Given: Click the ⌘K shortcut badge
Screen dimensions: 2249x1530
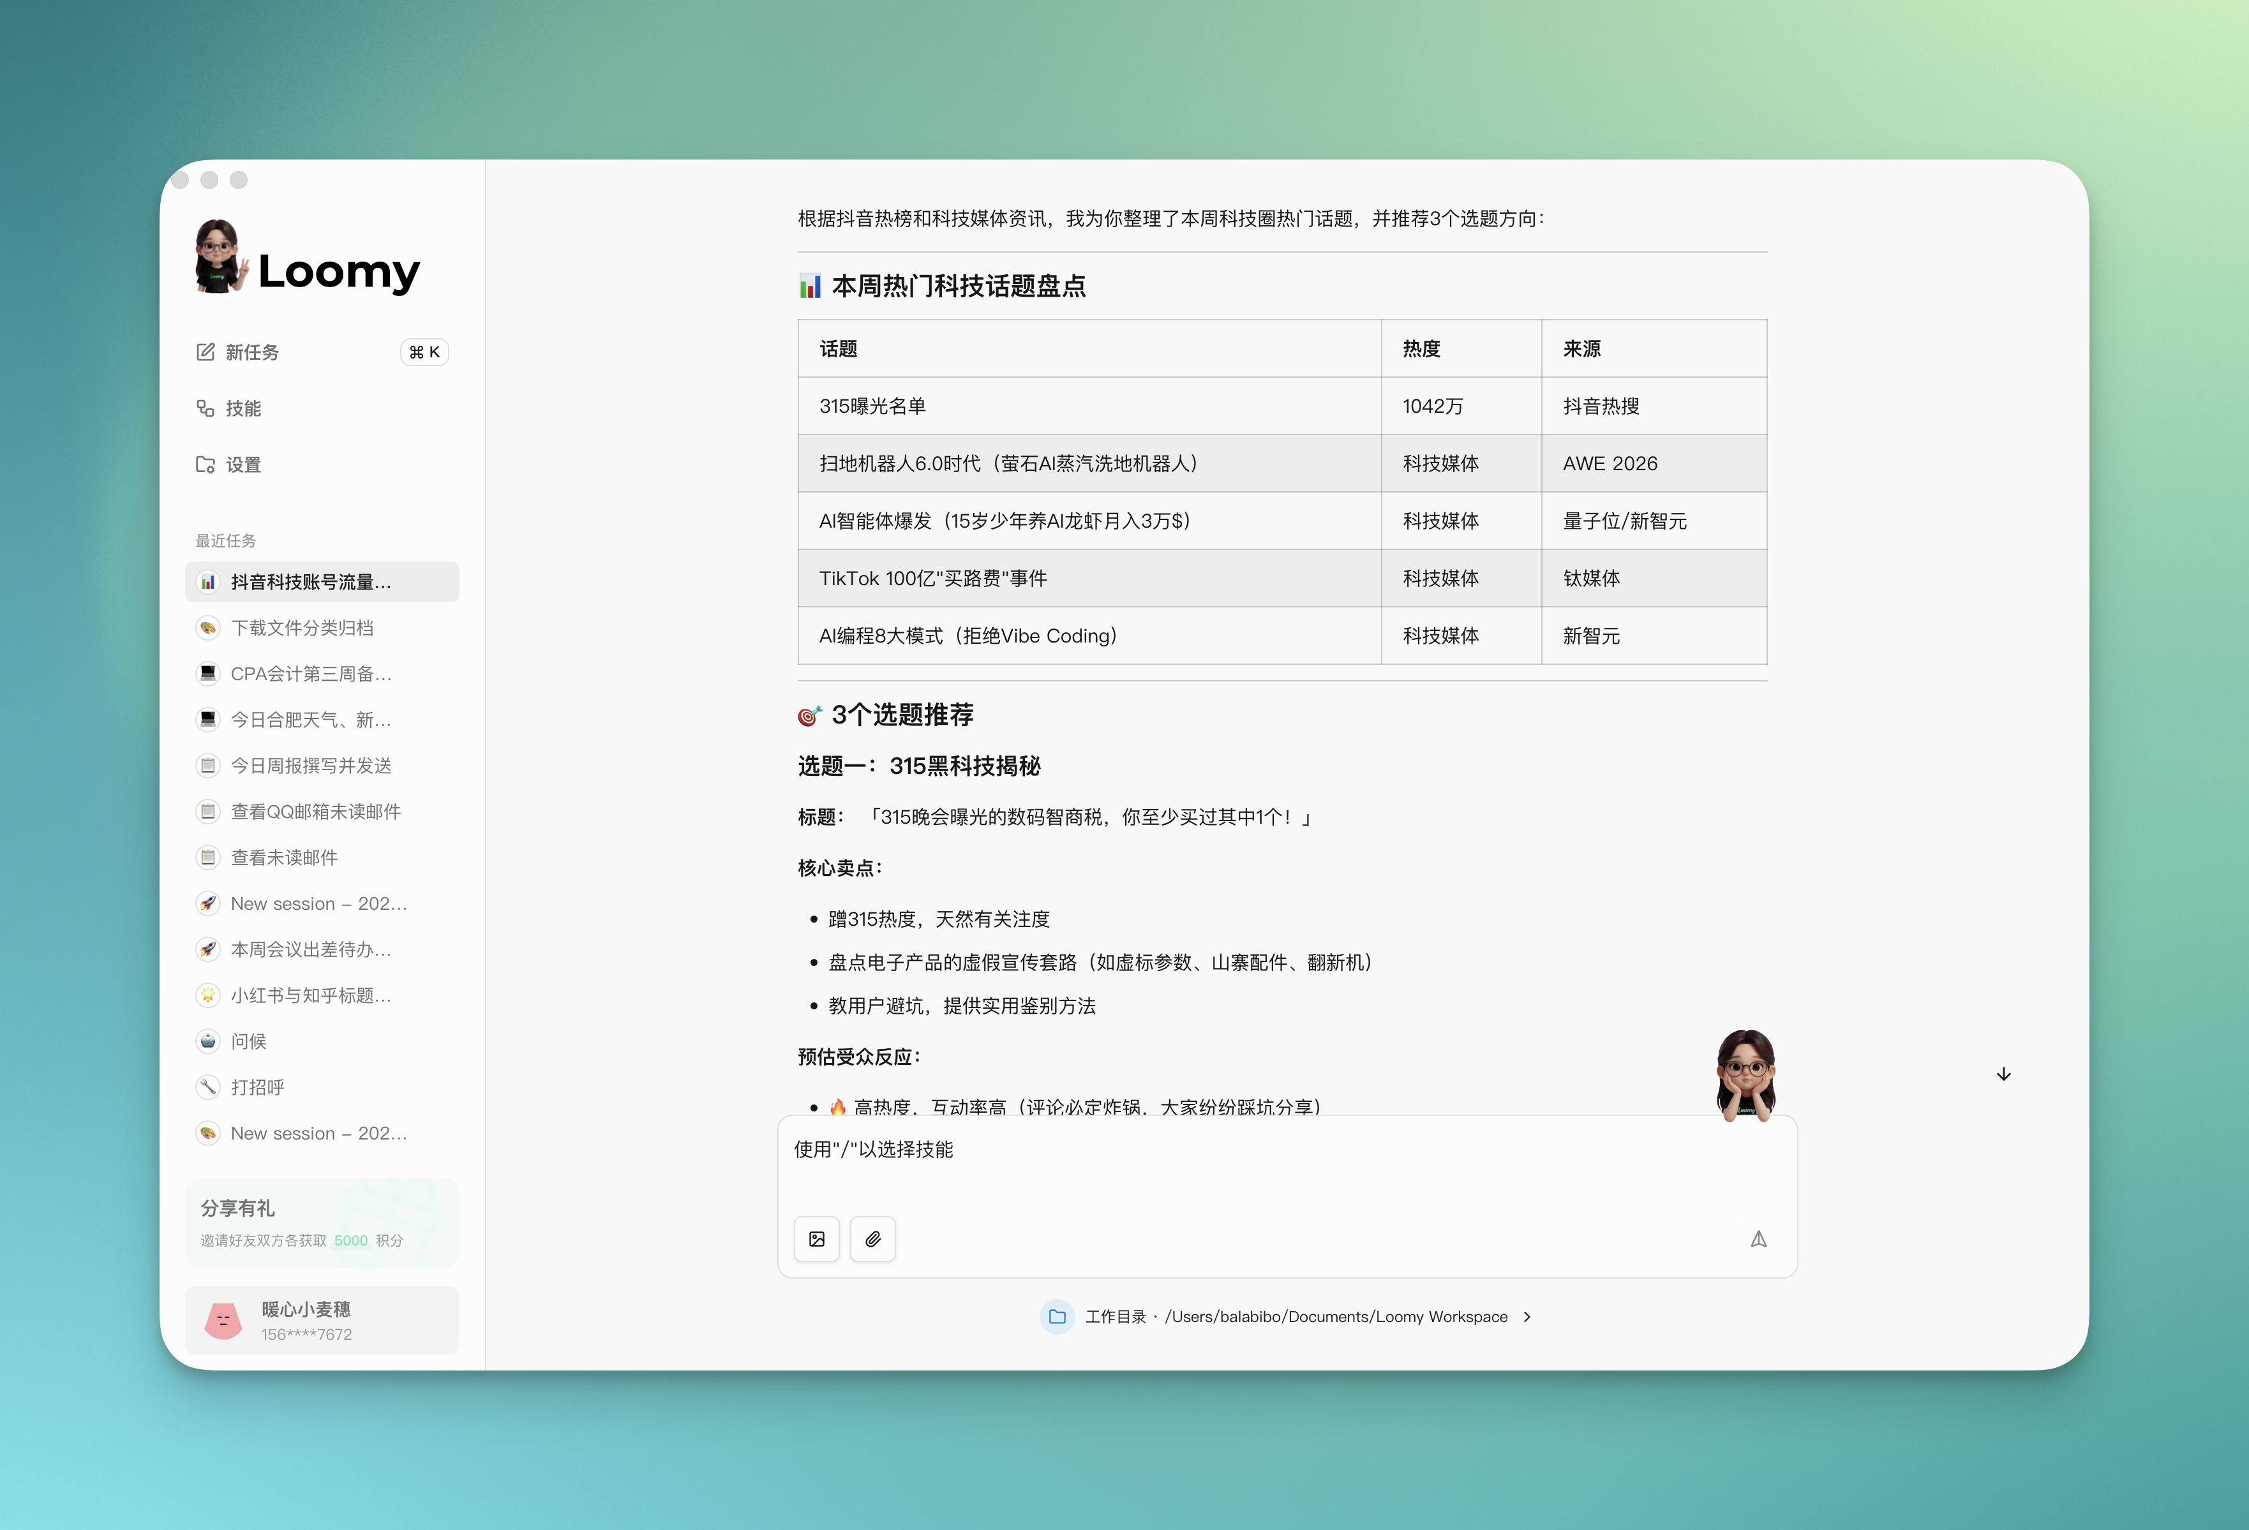Looking at the screenshot, I should click(424, 352).
